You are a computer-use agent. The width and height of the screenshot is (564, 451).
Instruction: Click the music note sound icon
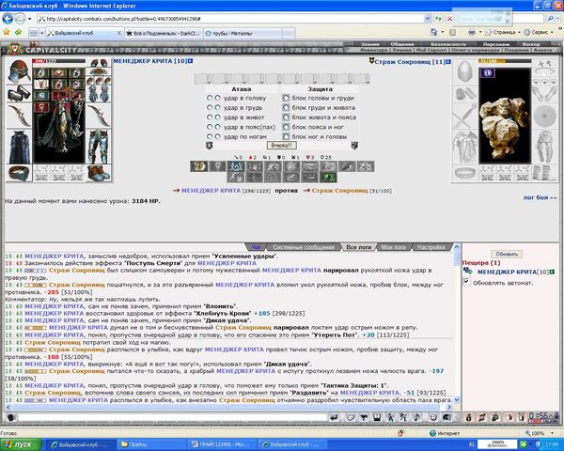416,417
